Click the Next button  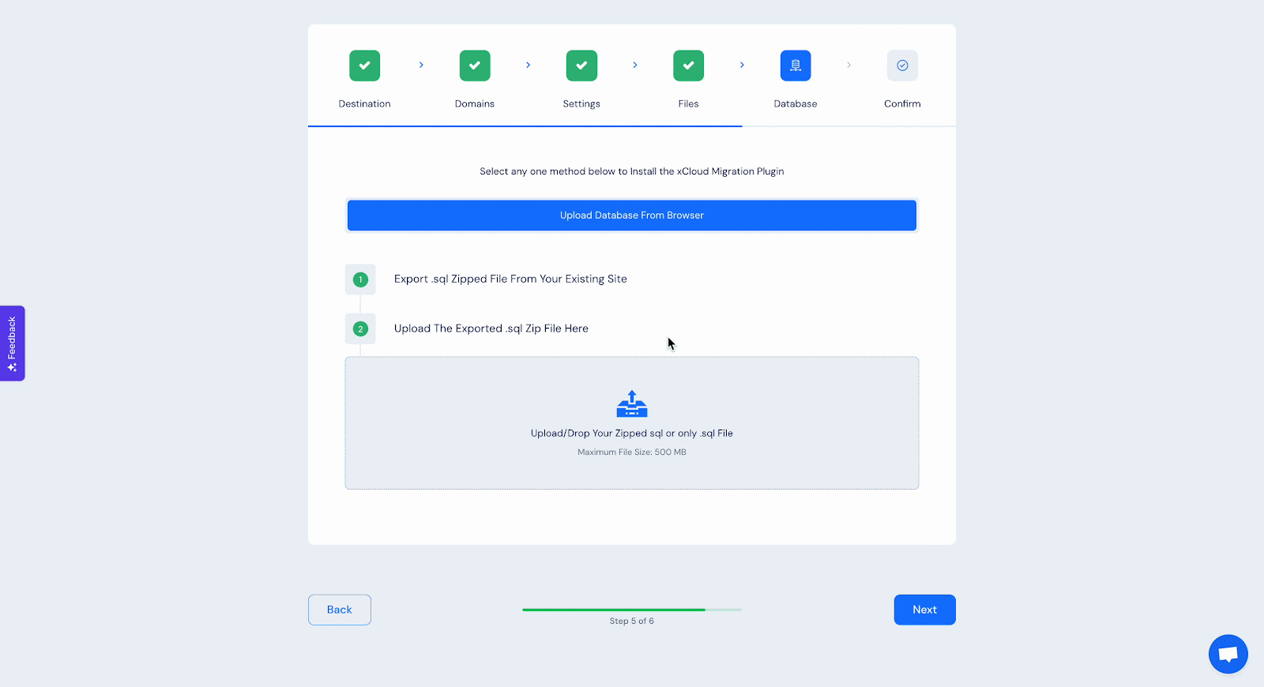[924, 610]
